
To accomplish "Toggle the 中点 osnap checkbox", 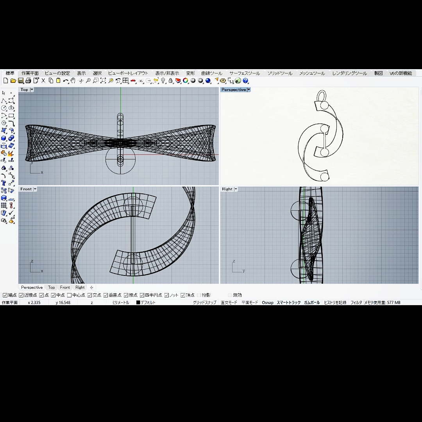I will 53,295.
